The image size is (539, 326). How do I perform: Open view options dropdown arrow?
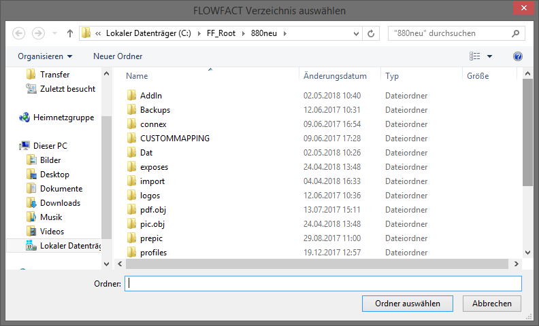click(x=489, y=56)
